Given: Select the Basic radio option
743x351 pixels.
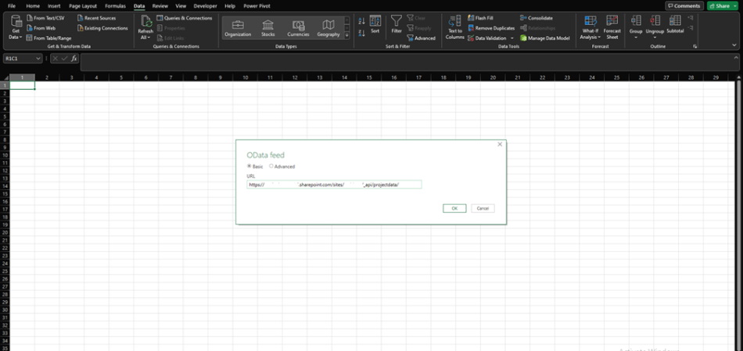Looking at the screenshot, I should point(249,167).
